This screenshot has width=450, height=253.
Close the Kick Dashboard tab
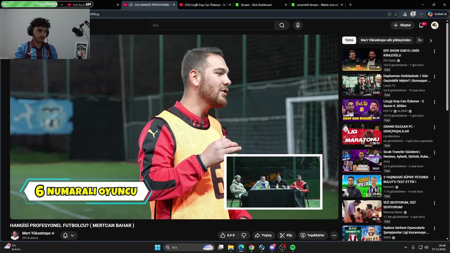[x=285, y=5]
